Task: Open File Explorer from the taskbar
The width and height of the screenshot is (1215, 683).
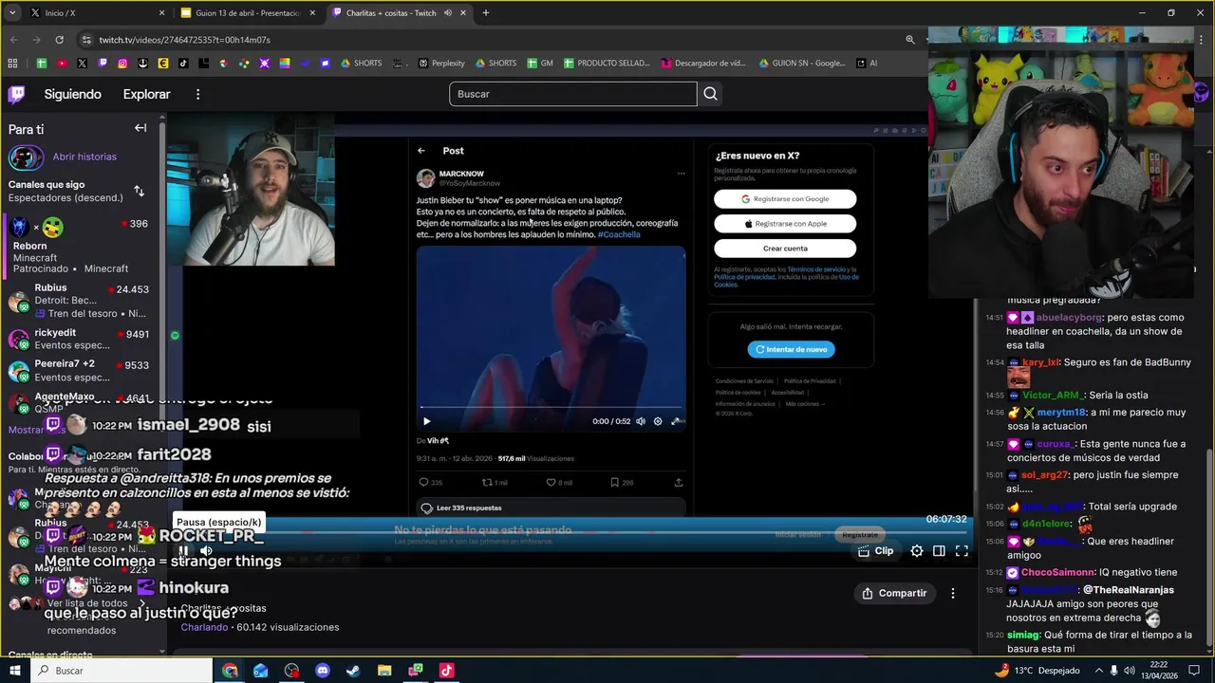Action: coord(384,671)
